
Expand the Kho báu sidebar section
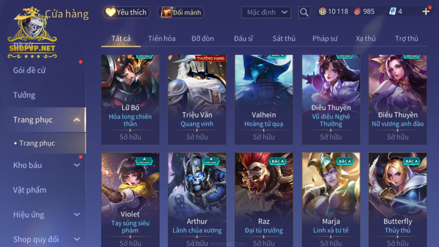77,165
